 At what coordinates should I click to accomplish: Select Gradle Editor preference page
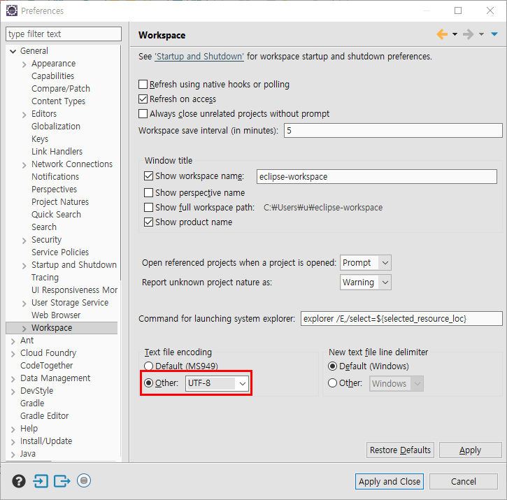(x=44, y=416)
